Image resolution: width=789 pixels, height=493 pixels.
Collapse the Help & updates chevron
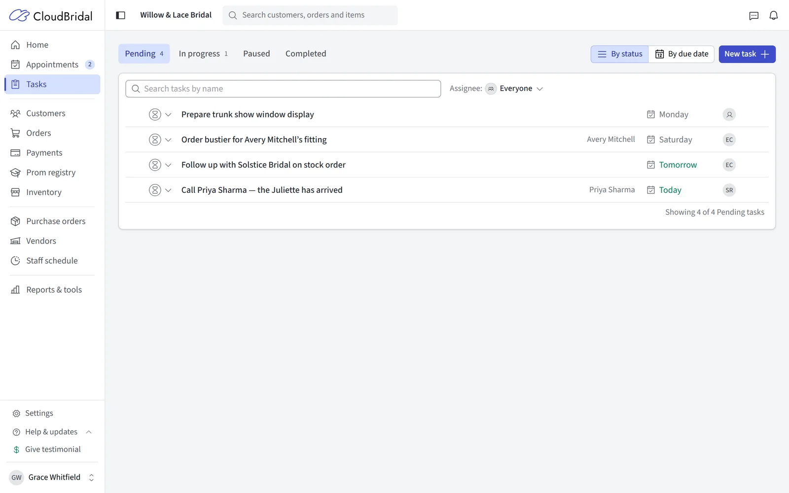89,432
